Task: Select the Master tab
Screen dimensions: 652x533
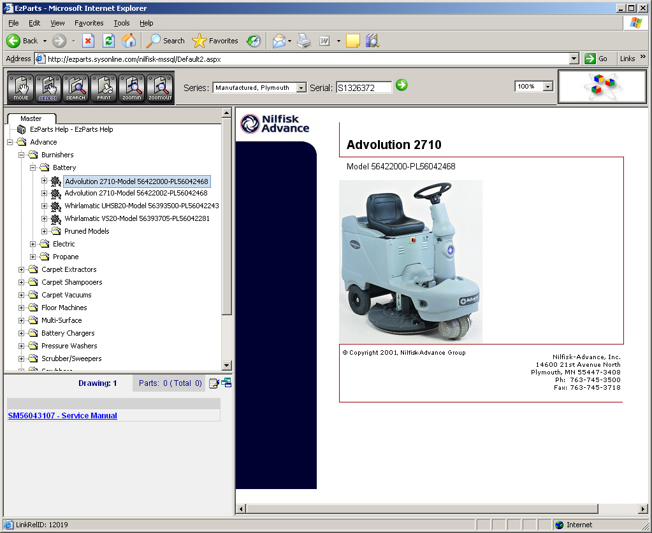Action: [x=31, y=118]
